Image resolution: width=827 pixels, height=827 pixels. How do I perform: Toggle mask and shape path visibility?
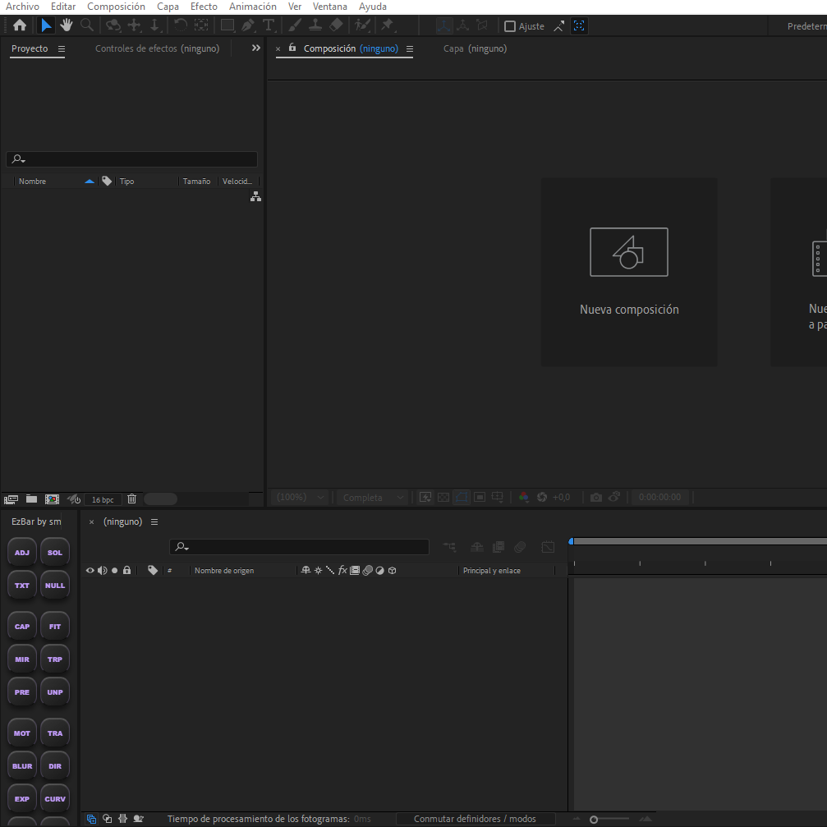click(462, 497)
